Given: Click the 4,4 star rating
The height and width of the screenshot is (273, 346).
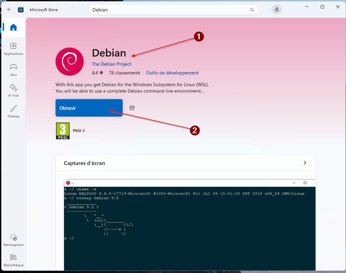Looking at the screenshot, I should tap(98, 73).
